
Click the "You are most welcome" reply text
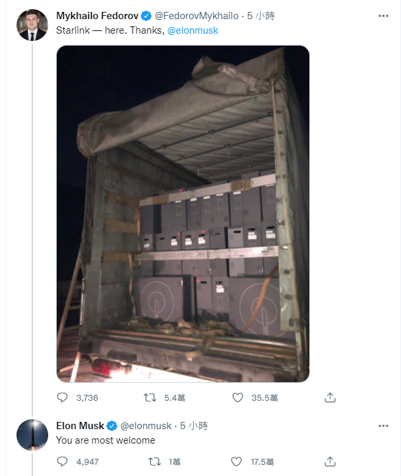pos(106,440)
